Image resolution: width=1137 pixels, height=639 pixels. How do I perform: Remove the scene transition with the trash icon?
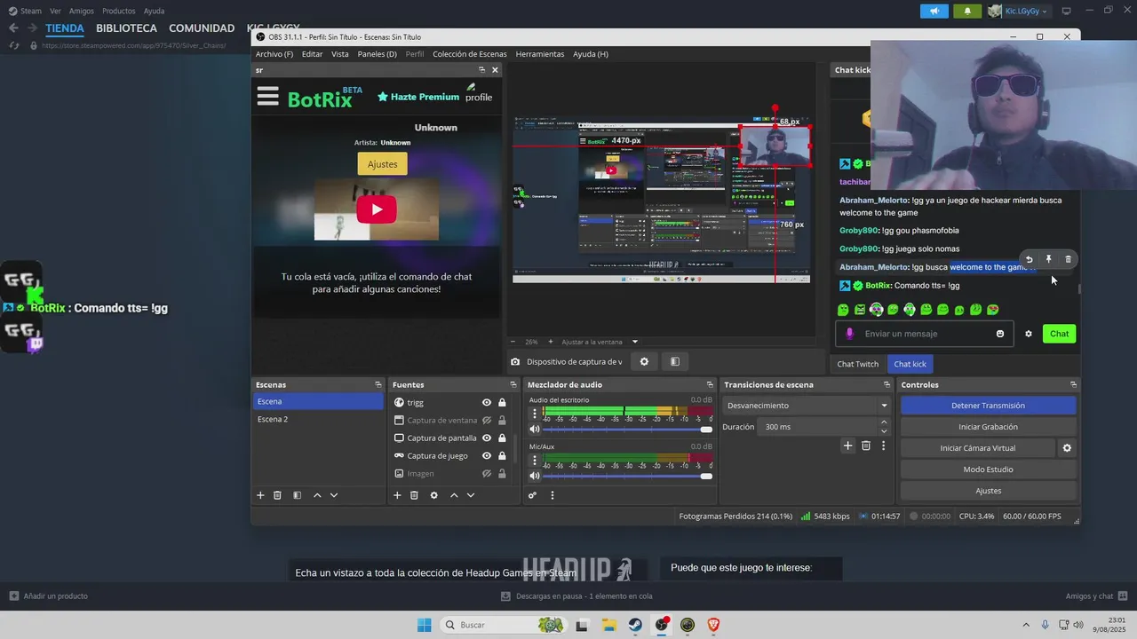tap(866, 446)
